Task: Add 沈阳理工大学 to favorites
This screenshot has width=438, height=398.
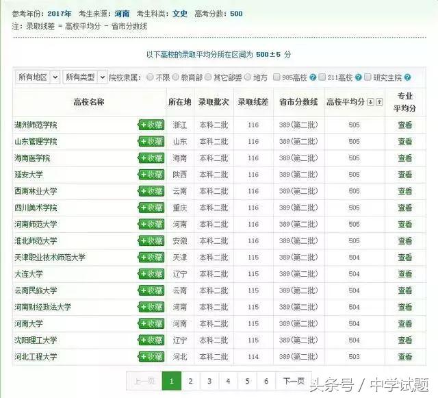Action: click(x=151, y=340)
